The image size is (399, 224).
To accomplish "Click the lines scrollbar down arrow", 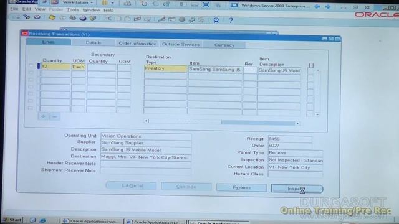I will click(x=317, y=114).
